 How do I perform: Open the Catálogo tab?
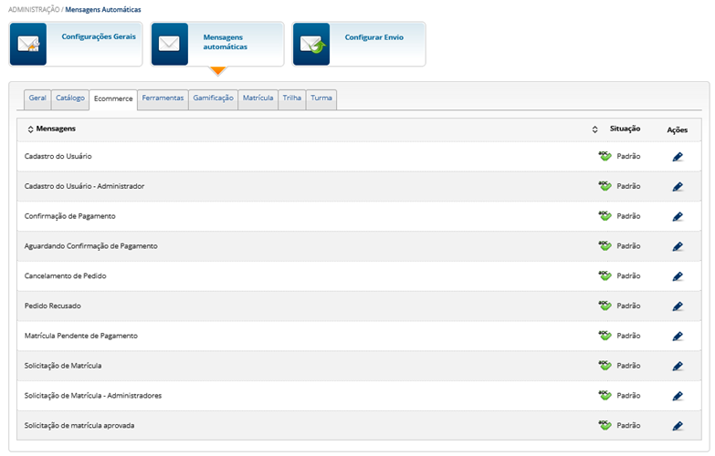coord(70,98)
